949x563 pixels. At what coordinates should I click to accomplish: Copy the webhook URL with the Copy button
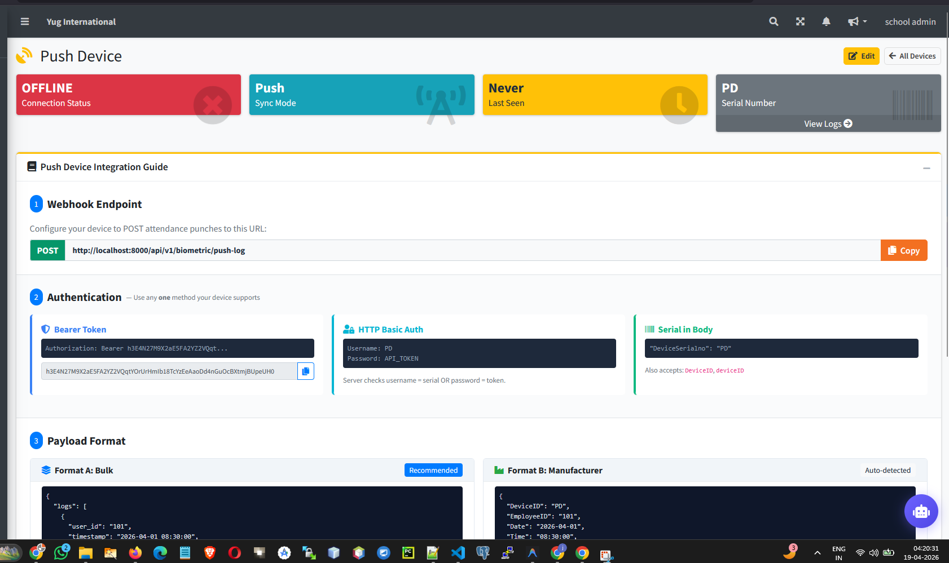904,250
